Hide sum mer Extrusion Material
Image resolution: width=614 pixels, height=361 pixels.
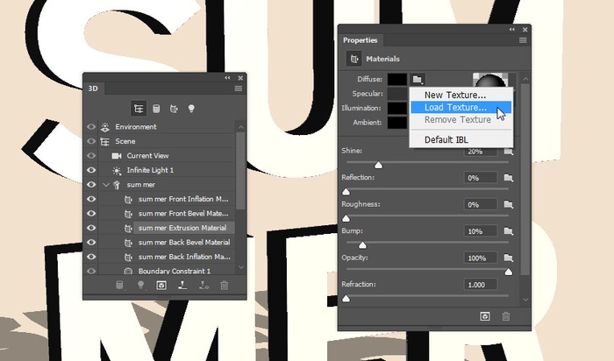point(91,228)
